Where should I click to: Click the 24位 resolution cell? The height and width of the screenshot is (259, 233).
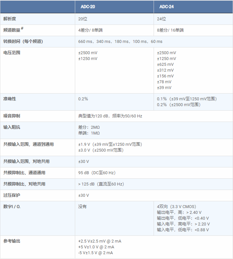tap(161, 19)
